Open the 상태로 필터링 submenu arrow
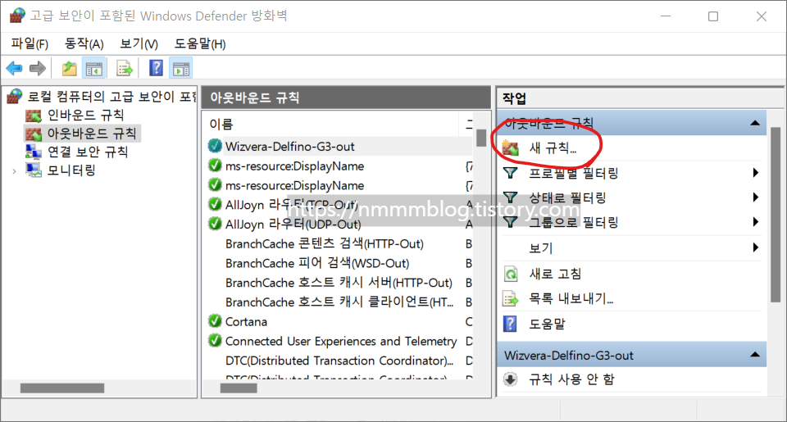The height and width of the screenshot is (422, 787). (x=755, y=197)
